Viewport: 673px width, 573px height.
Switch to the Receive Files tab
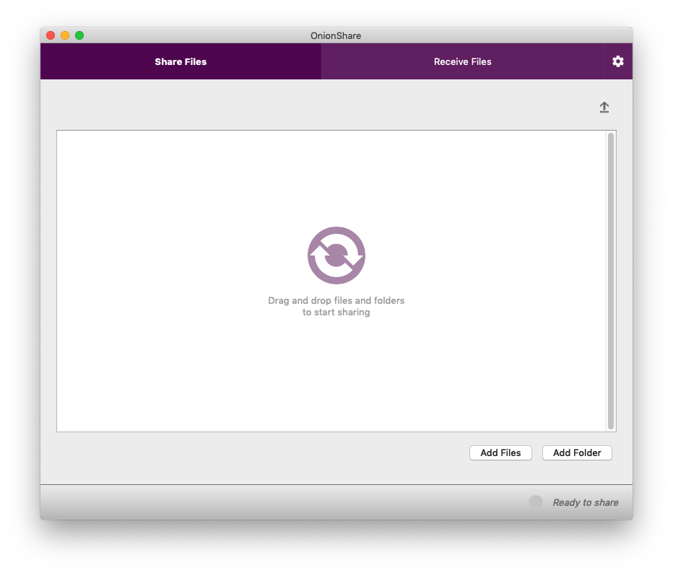(462, 61)
